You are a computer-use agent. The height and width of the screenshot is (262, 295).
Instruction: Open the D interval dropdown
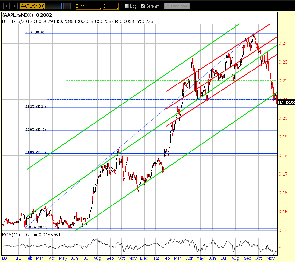coord(111,6)
